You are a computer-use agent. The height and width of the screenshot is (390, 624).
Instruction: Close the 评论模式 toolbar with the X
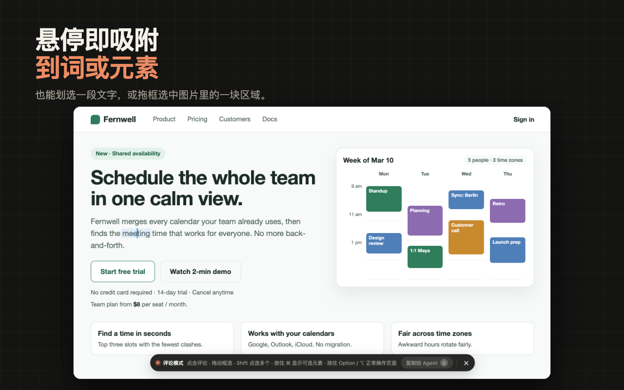(466, 363)
